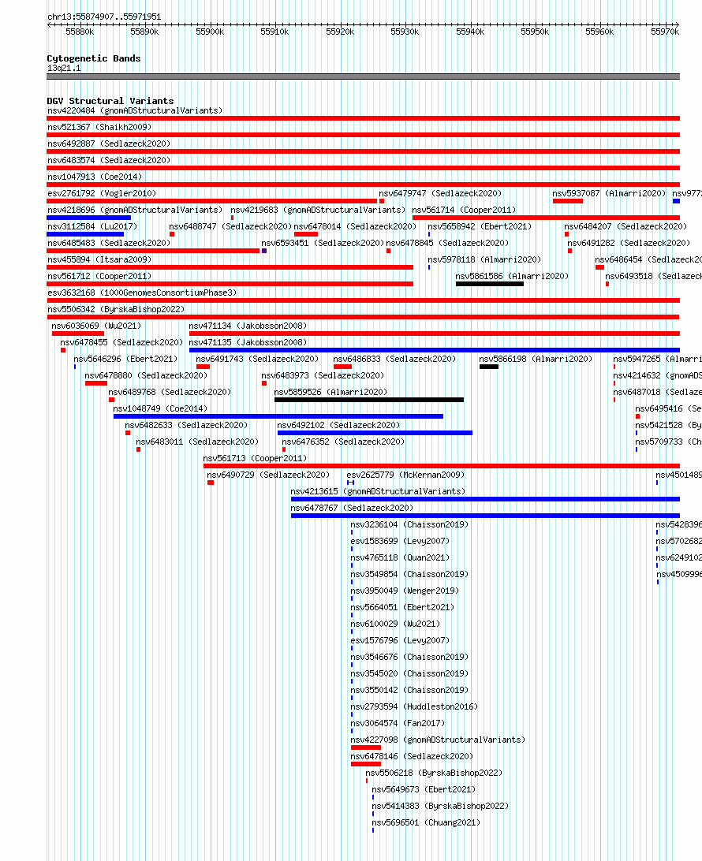
Task: Click the red nsv561714 (Cooper2011) bar
Action: pyautogui.click(x=546, y=218)
